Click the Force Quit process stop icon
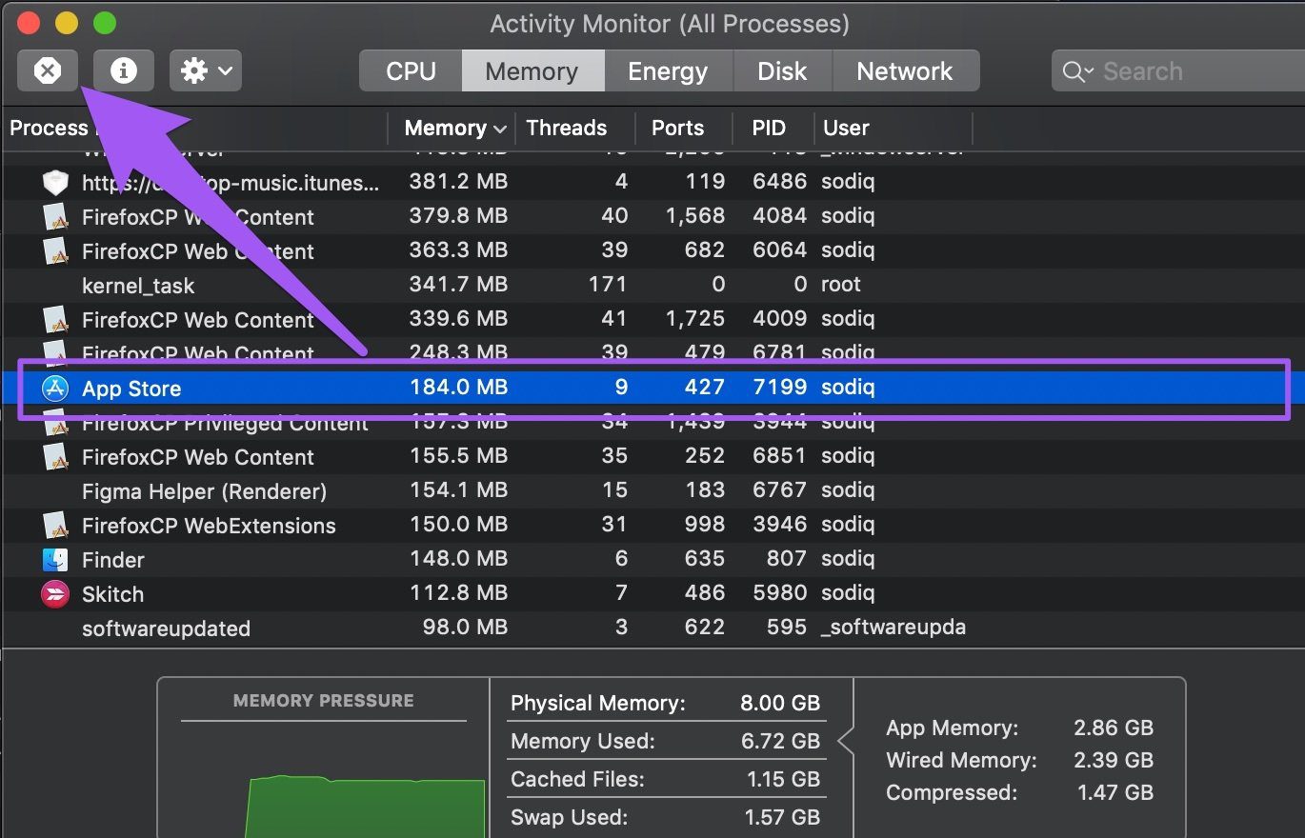Screen dimensions: 1305x838 coord(48,70)
